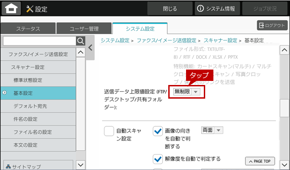290x170 pixels.
Task: Jump to PAGE TOP
Action: tap(260, 161)
